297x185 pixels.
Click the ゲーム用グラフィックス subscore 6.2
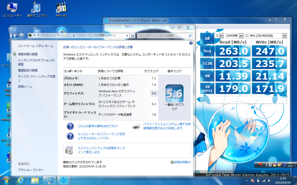pyautogui.click(x=154, y=104)
